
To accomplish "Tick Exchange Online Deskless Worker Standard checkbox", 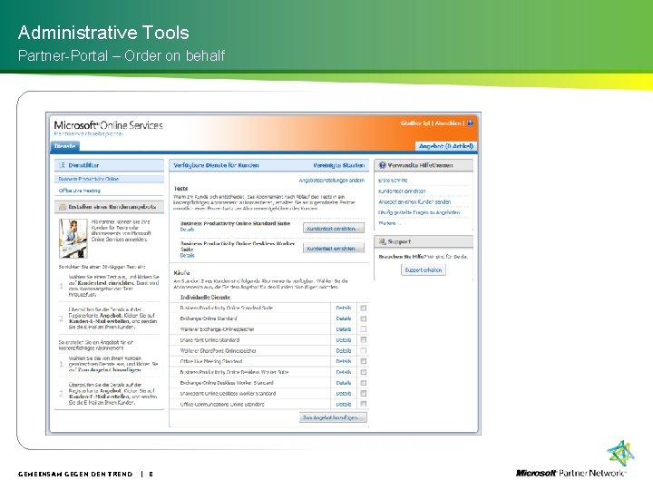I will point(363,383).
